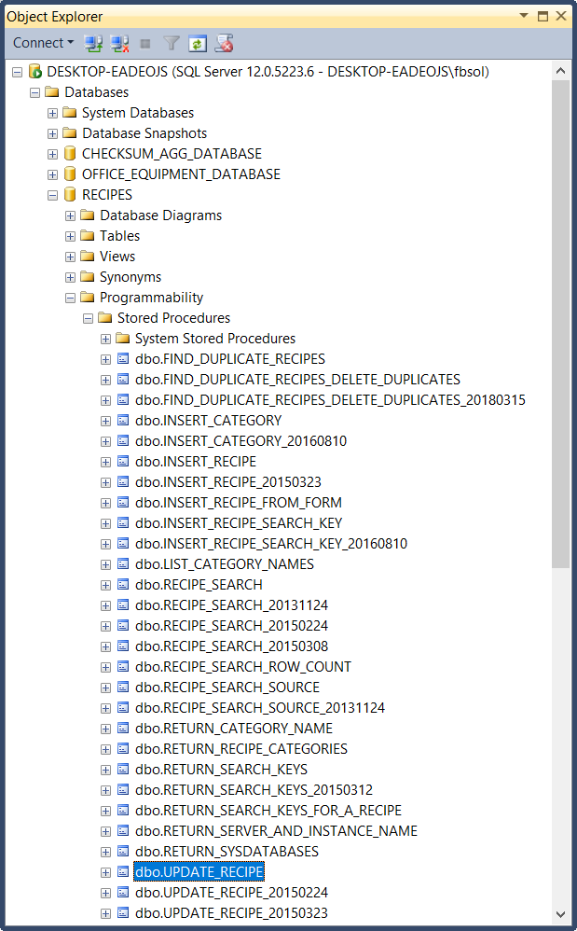Select dbo.UPDATE_RECIPE_20150224 procedure
Screen dimensions: 577x931
231,893
